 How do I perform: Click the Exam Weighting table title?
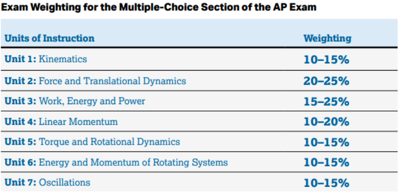[159, 7]
